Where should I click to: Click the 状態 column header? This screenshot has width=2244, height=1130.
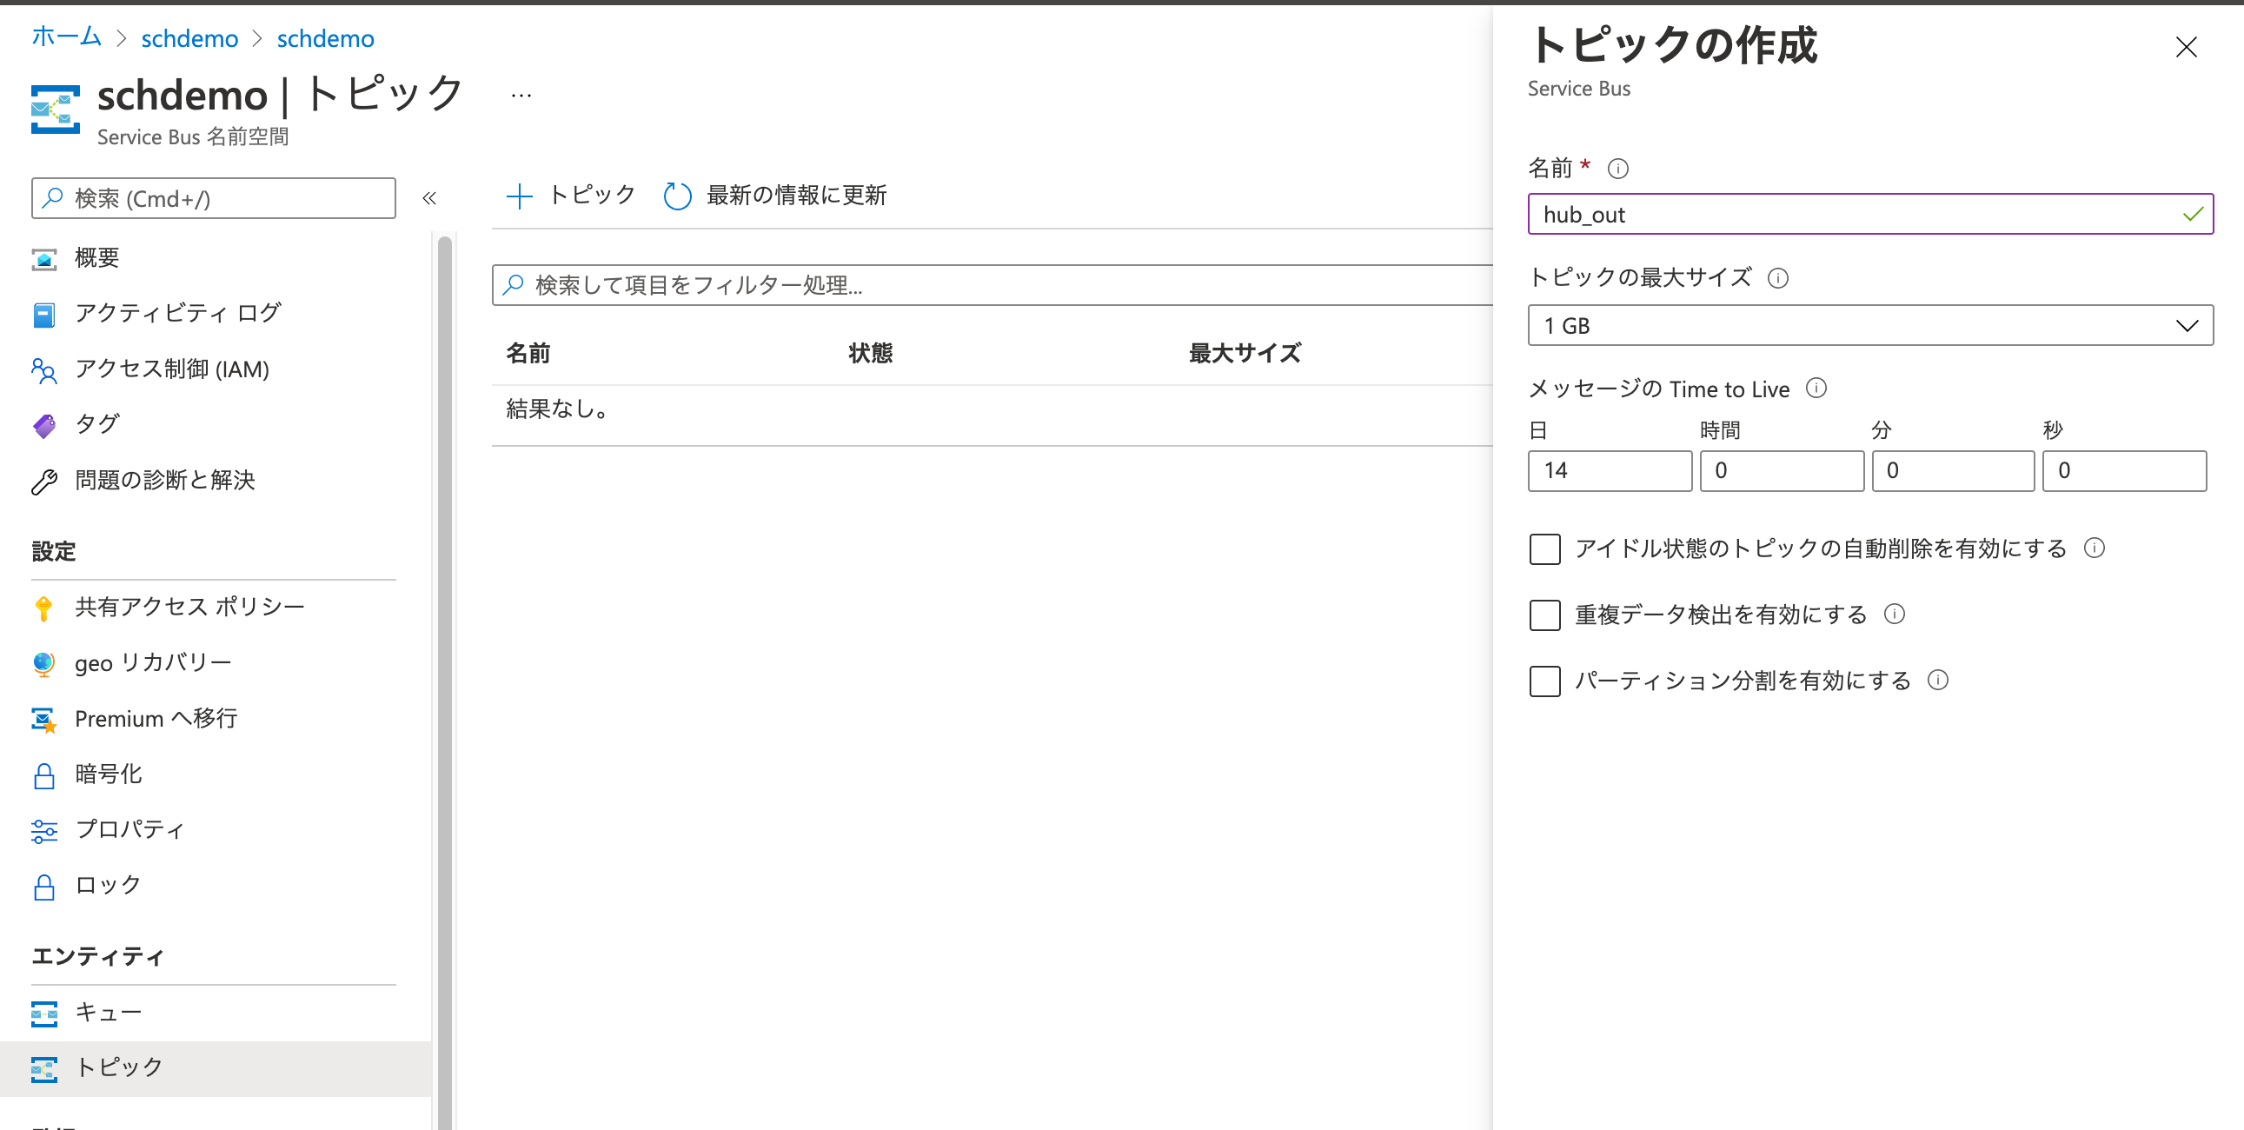coord(870,353)
